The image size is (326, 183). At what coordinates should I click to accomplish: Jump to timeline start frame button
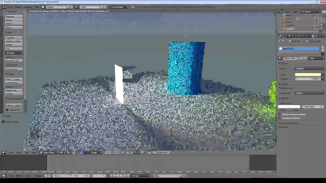(x=111, y=176)
